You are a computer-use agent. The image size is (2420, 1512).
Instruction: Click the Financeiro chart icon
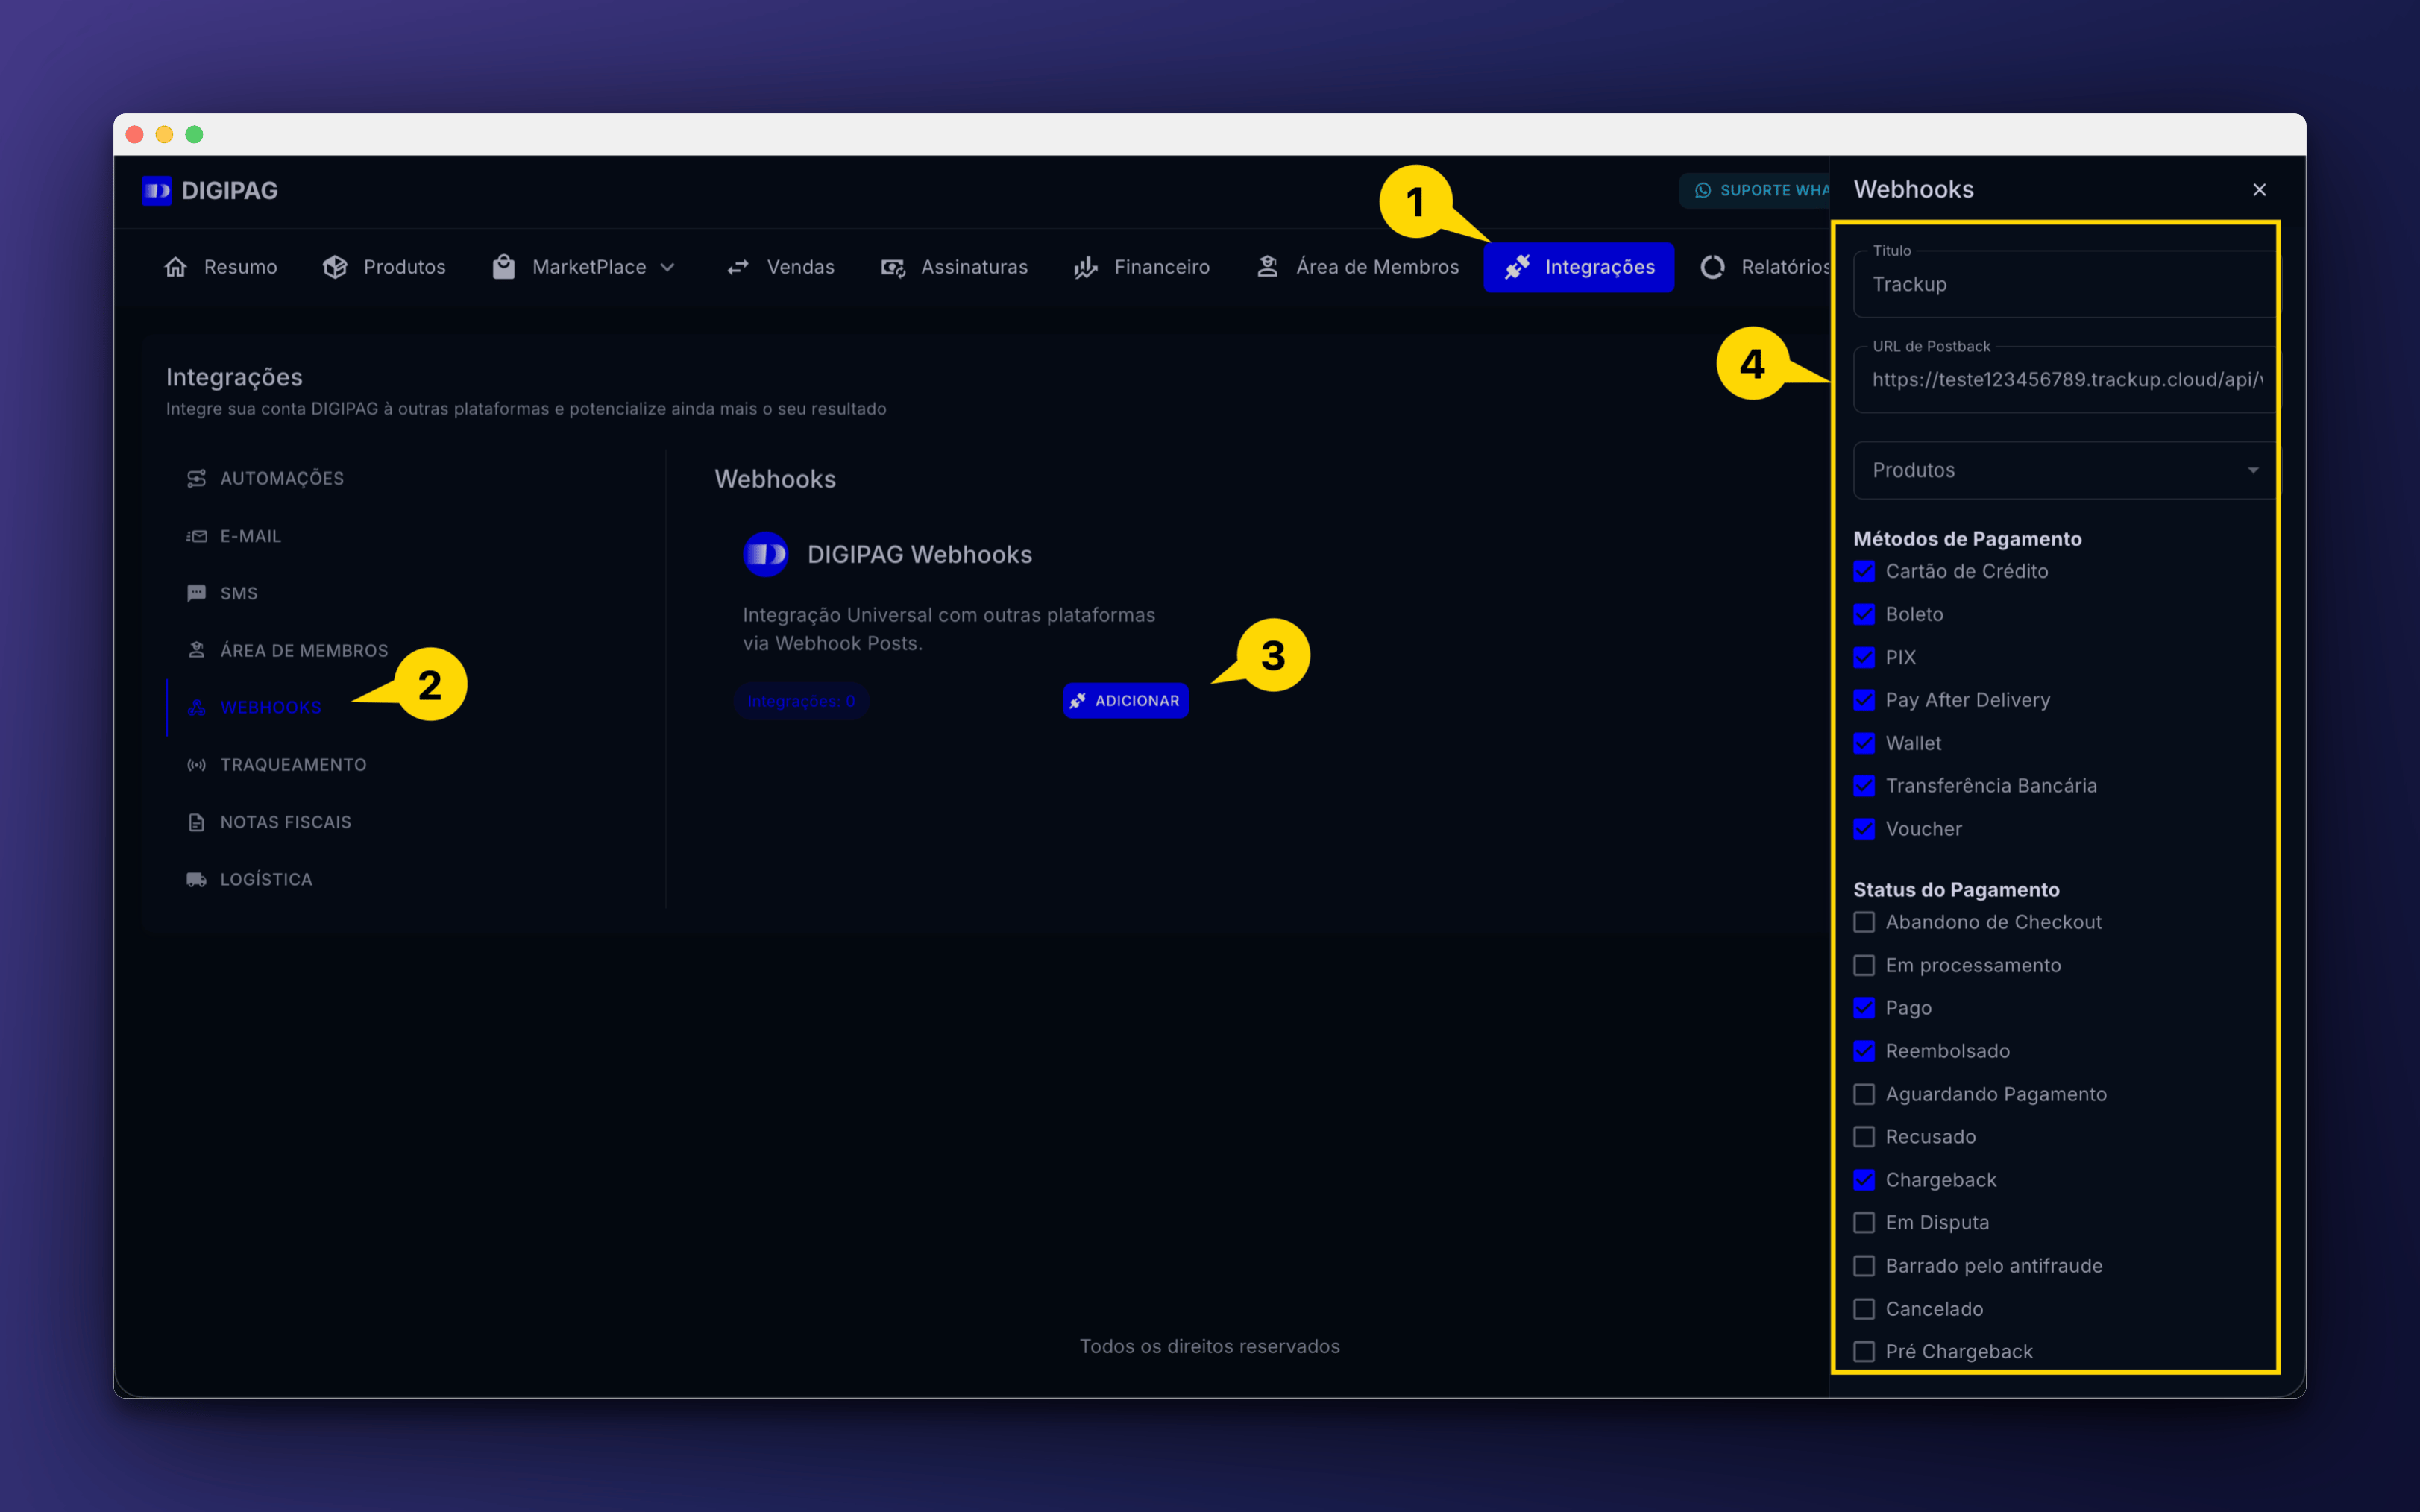pyautogui.click(x=1086, y=267)
